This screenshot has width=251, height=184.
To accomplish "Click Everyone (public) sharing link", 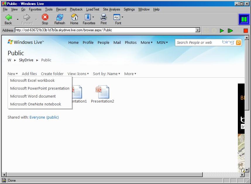I will pos(44,117).
